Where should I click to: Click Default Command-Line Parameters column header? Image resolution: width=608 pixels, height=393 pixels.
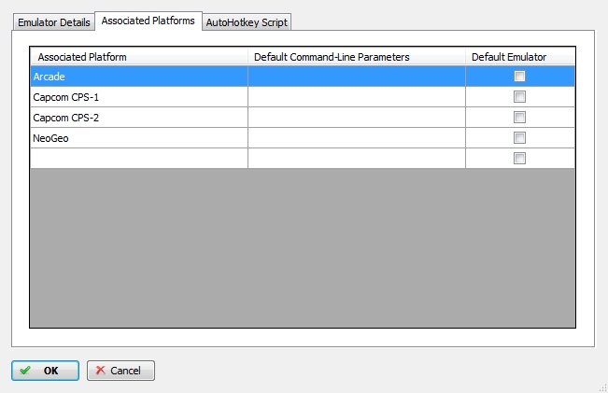357,57
